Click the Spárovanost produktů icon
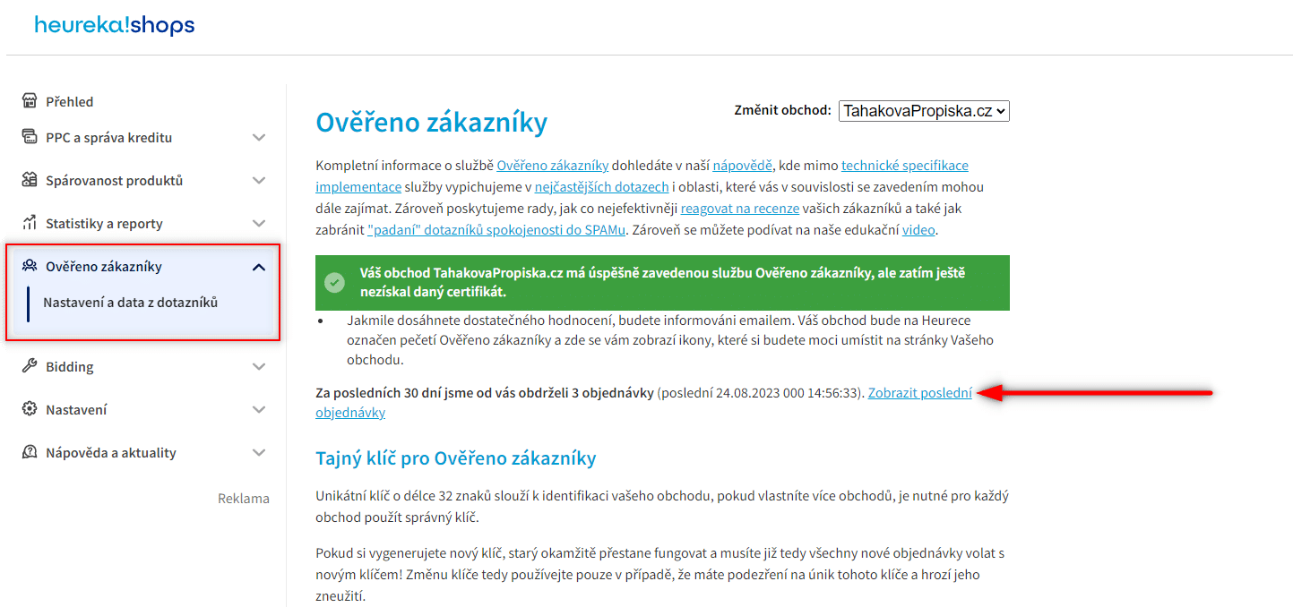The image size is (1293, 607). click(30, 180)
